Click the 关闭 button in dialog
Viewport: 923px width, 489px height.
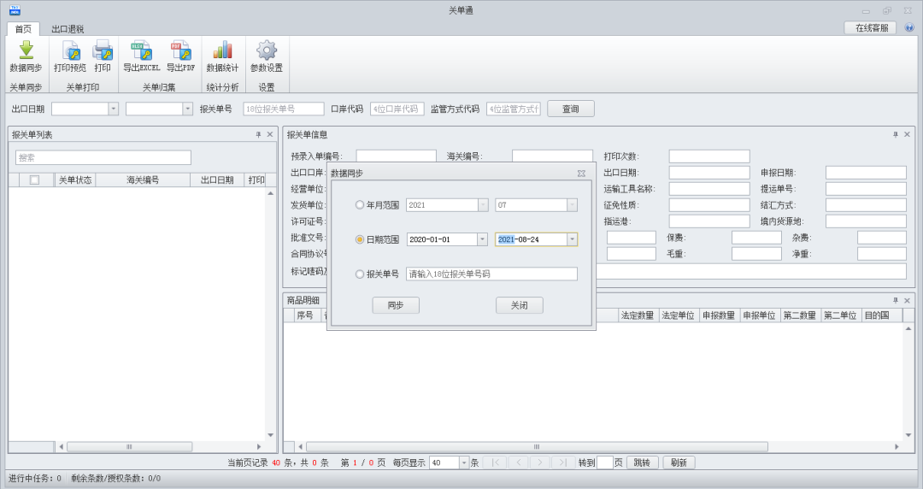point(520,305)
